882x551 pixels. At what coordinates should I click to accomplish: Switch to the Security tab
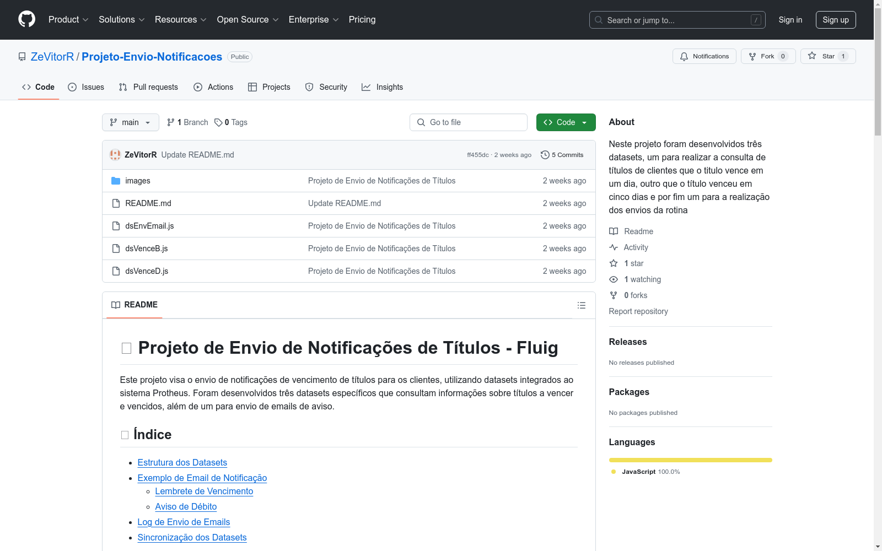click(x=326, y=87)
